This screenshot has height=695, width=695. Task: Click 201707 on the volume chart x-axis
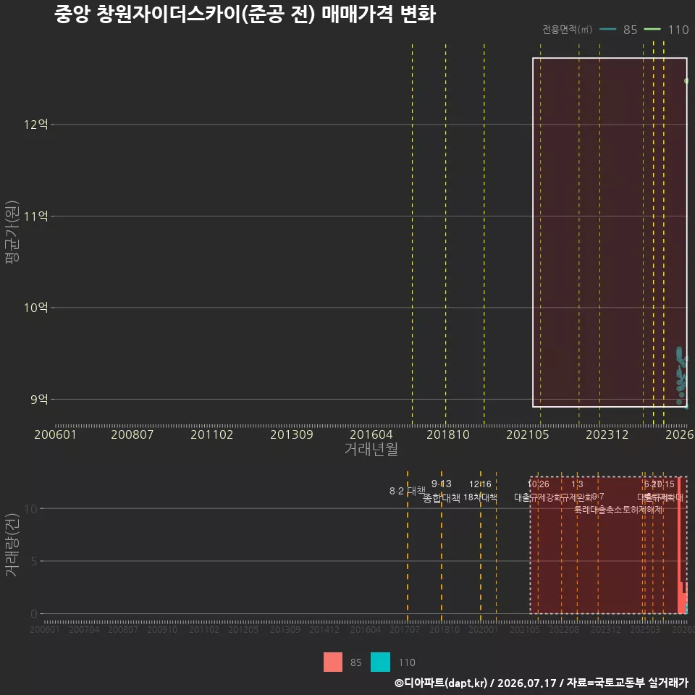coord(405,629)
